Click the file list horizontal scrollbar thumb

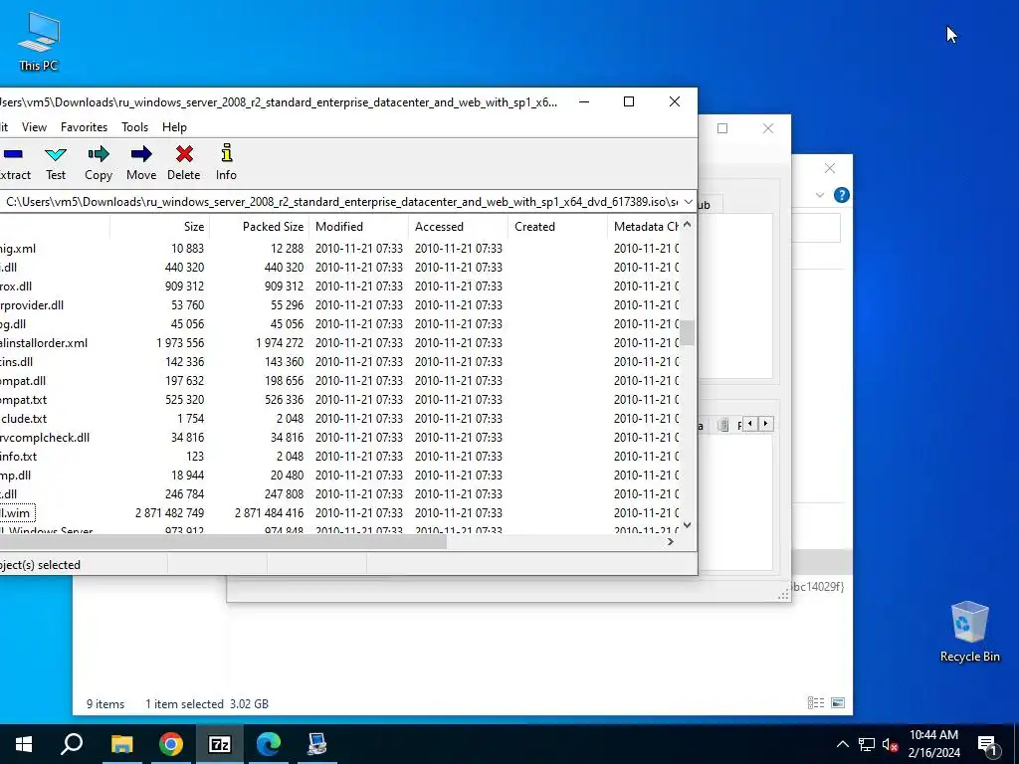point(223,542)
